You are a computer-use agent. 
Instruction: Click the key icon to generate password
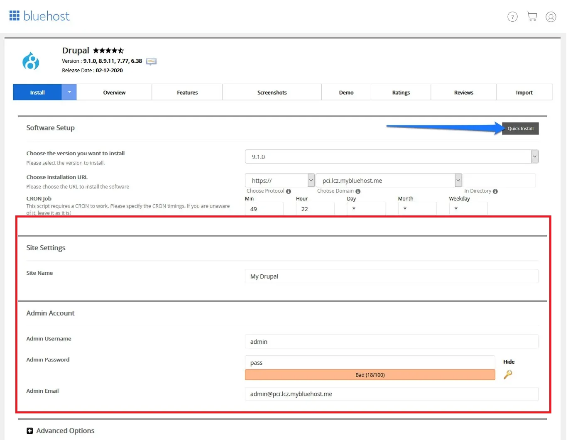[x=508, y=374]
